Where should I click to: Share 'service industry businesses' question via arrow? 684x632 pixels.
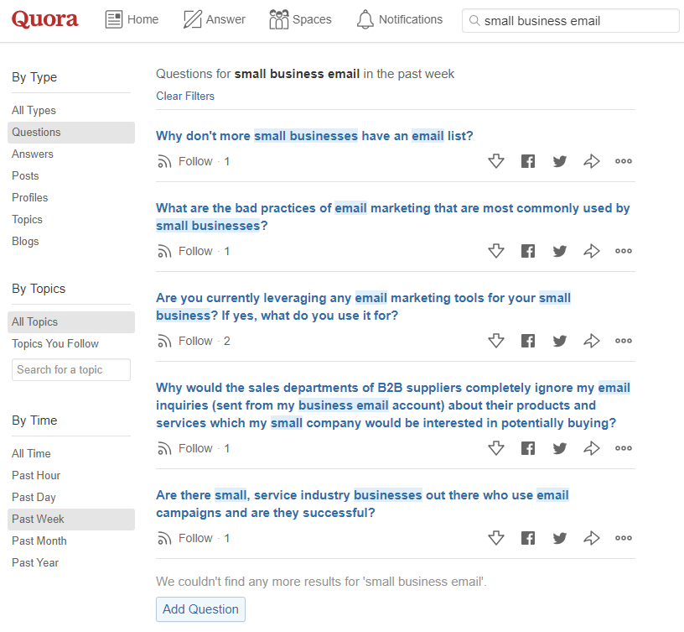coord(592,538)
